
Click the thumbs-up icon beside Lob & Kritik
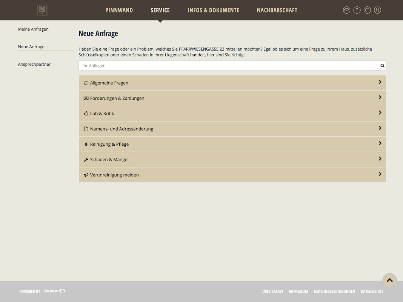click(86, 113)
